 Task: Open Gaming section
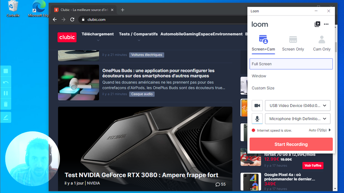pyautogui.click(x=191, y=34)
